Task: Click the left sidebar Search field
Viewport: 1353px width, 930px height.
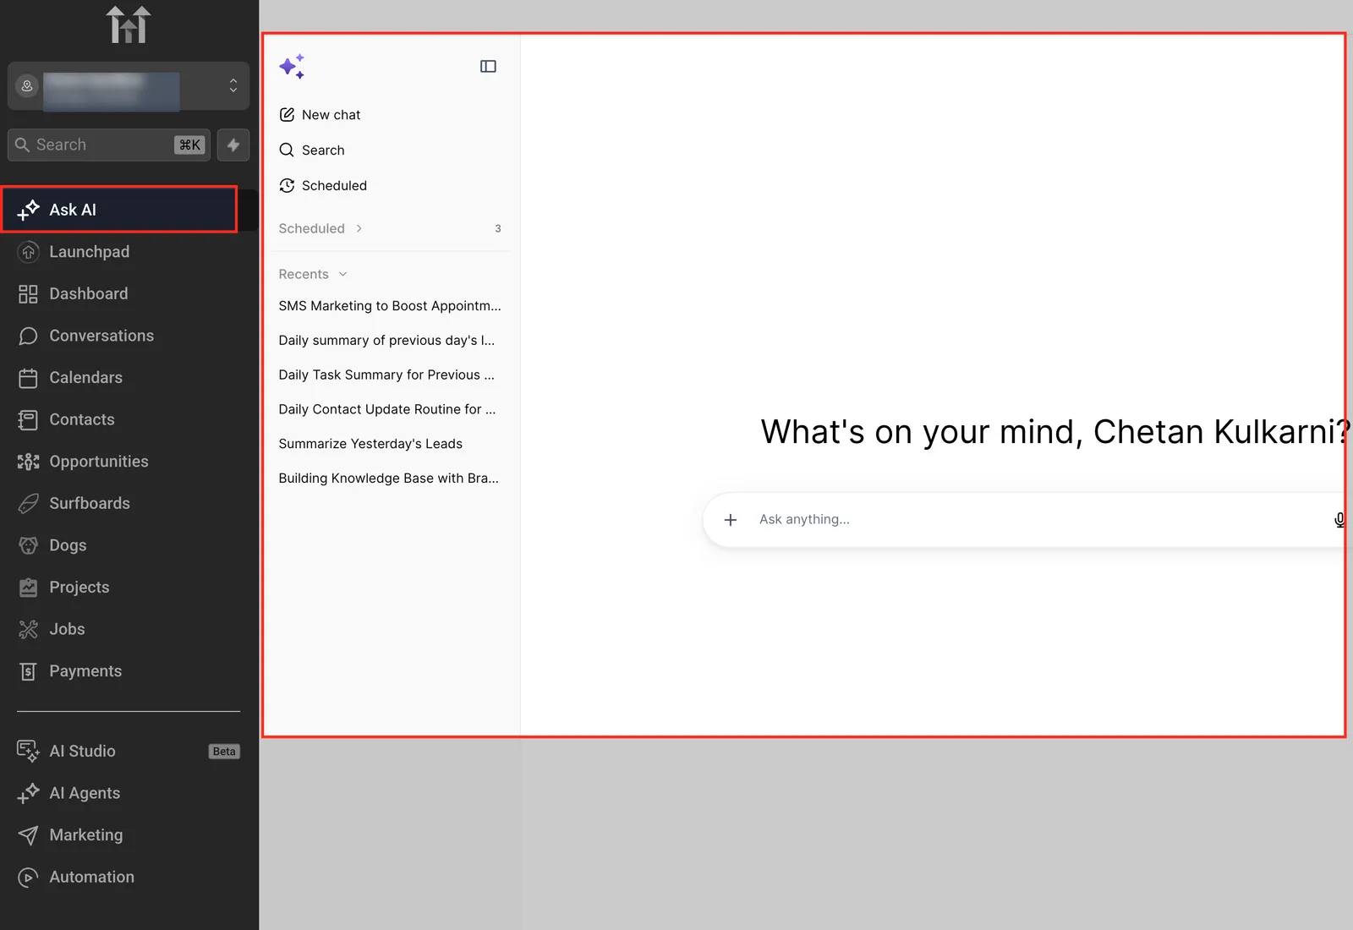Action: click(109, 145)
